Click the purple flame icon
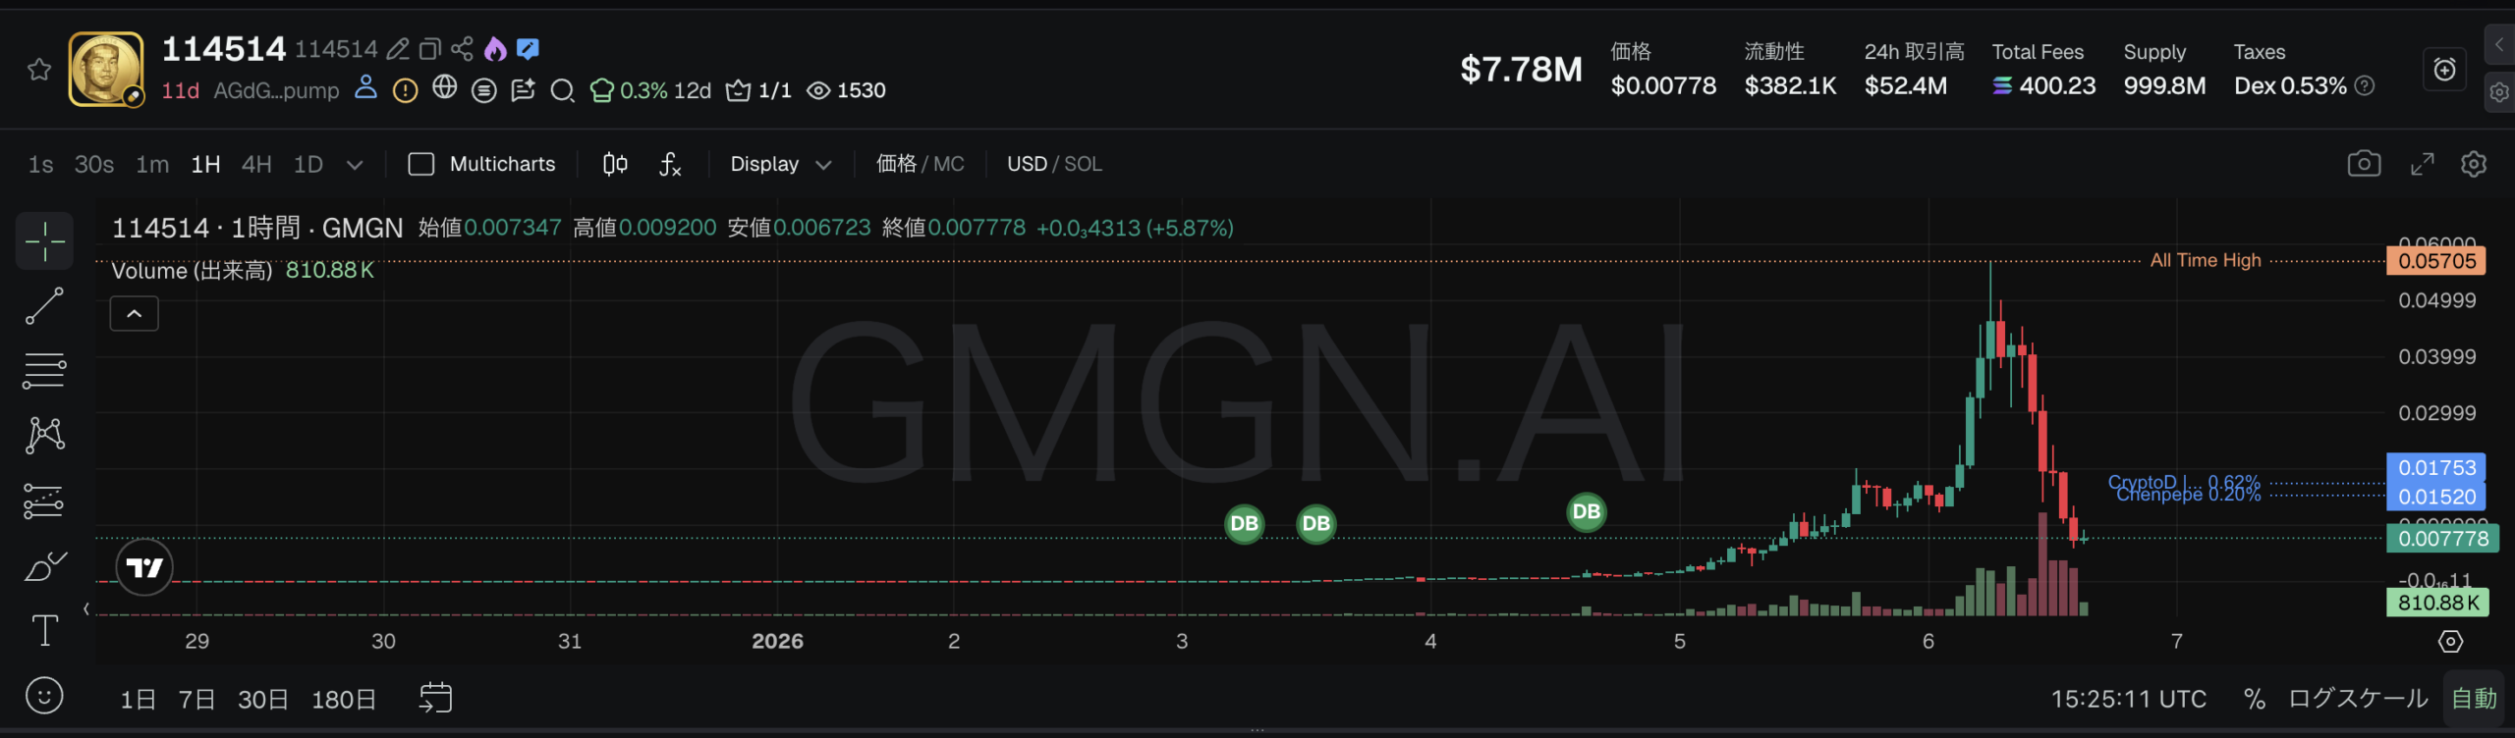The height and width of the screenshot is (738, 2515). point(495,49)
